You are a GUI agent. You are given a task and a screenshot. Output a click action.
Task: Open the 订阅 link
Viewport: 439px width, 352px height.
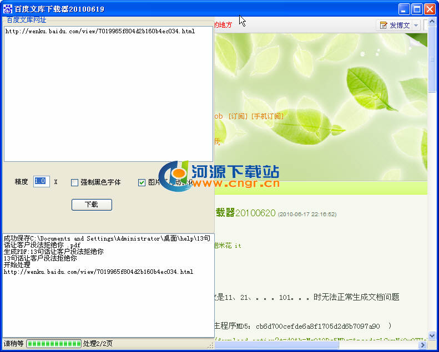[238, 116]
